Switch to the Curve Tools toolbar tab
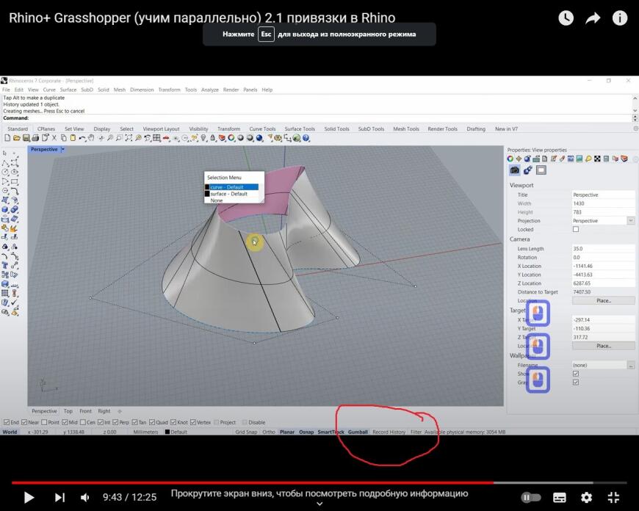The height and width of the screenshot is (511, 639). tap(262, 128)
